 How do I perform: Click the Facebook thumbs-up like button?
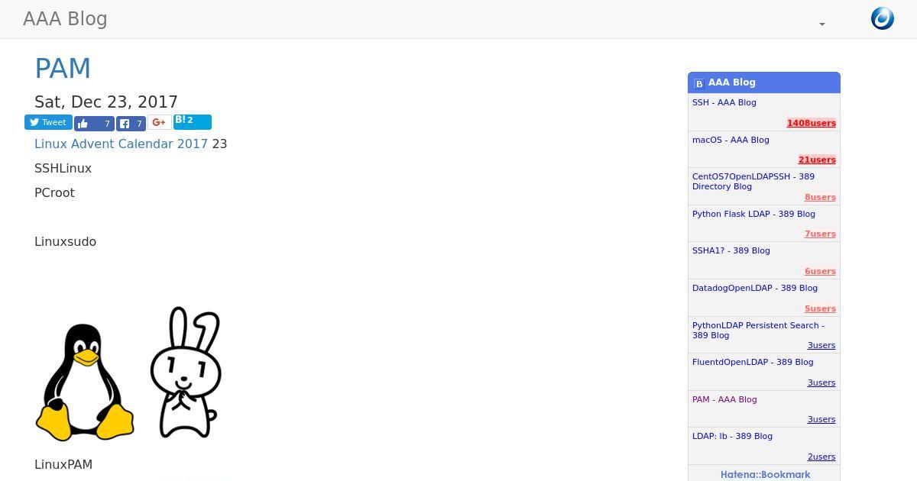[93, 123]
